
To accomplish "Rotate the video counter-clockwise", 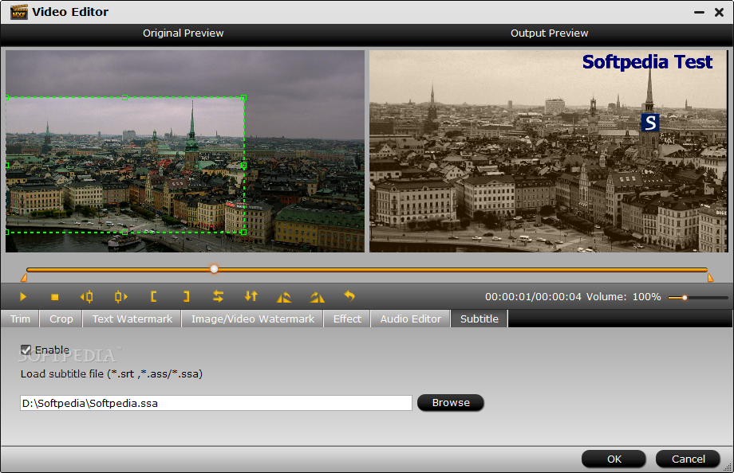I will (284, 297).
